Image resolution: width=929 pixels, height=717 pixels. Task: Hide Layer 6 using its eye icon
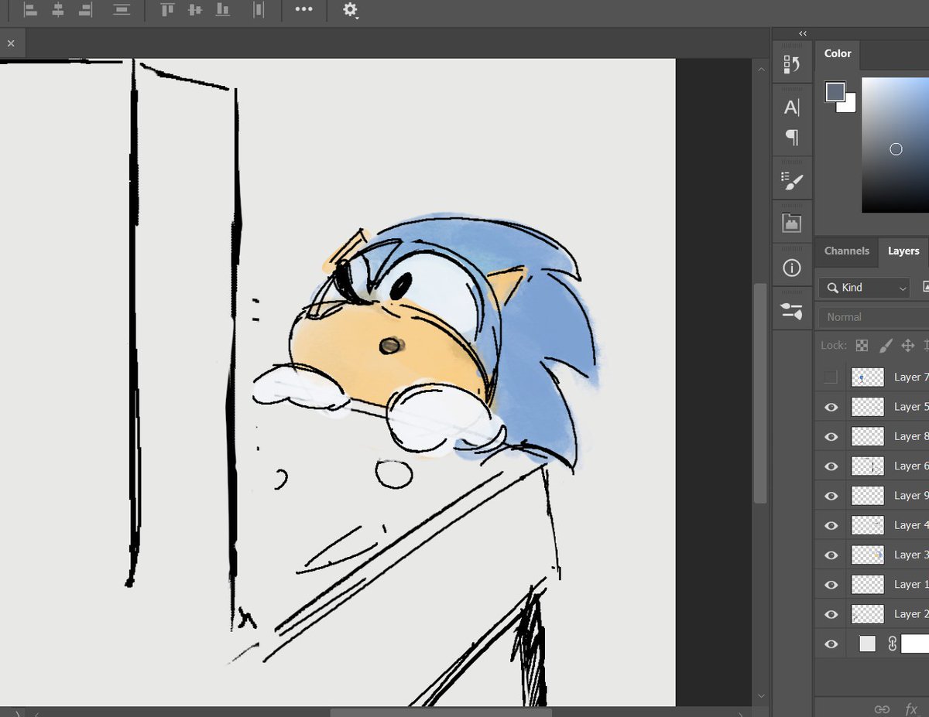point(831,466)
